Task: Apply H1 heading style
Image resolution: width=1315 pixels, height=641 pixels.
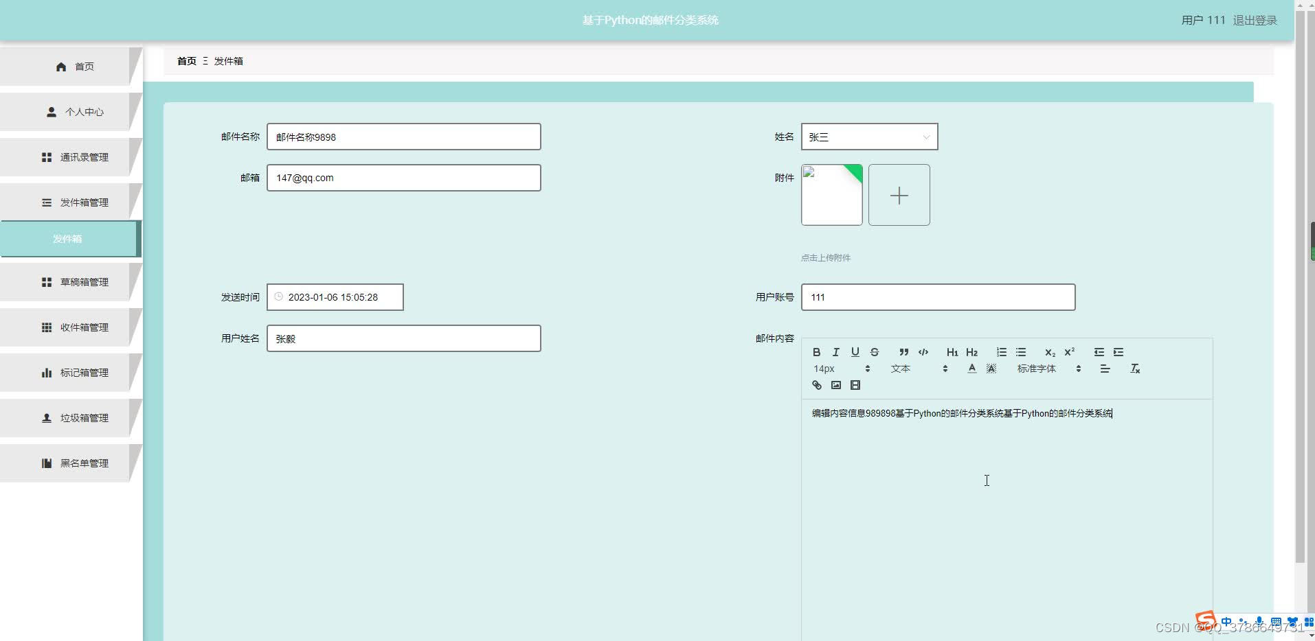Action: (x=952, y=352)
